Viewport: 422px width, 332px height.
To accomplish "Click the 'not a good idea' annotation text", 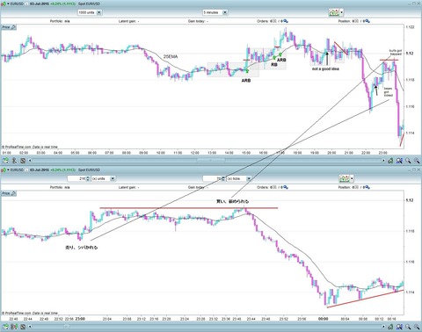I will pos(325,69).
